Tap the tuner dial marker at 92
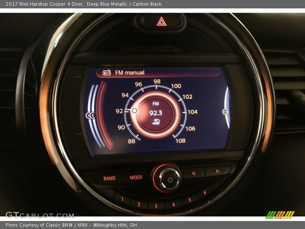This screenshot has width=305, height=229. pyautogui.click(x=134, y=111)
